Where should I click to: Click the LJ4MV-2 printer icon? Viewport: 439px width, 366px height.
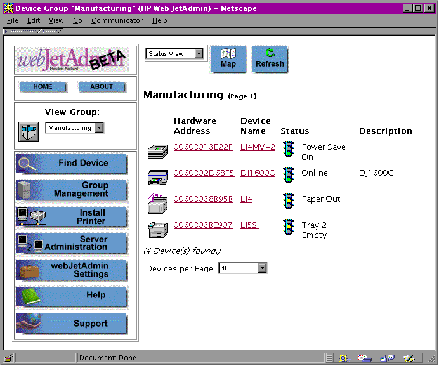(x=157, y=151)
